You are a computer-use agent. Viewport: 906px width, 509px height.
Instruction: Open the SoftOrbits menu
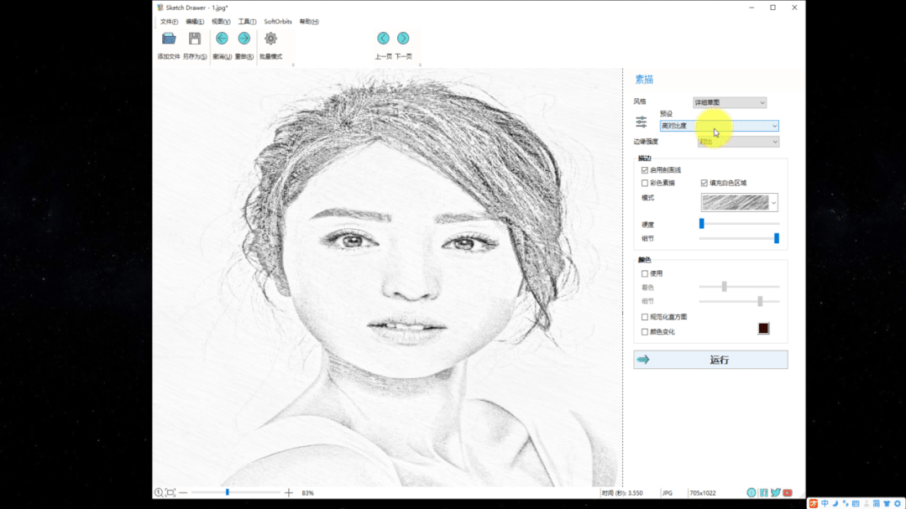[278, 21]
